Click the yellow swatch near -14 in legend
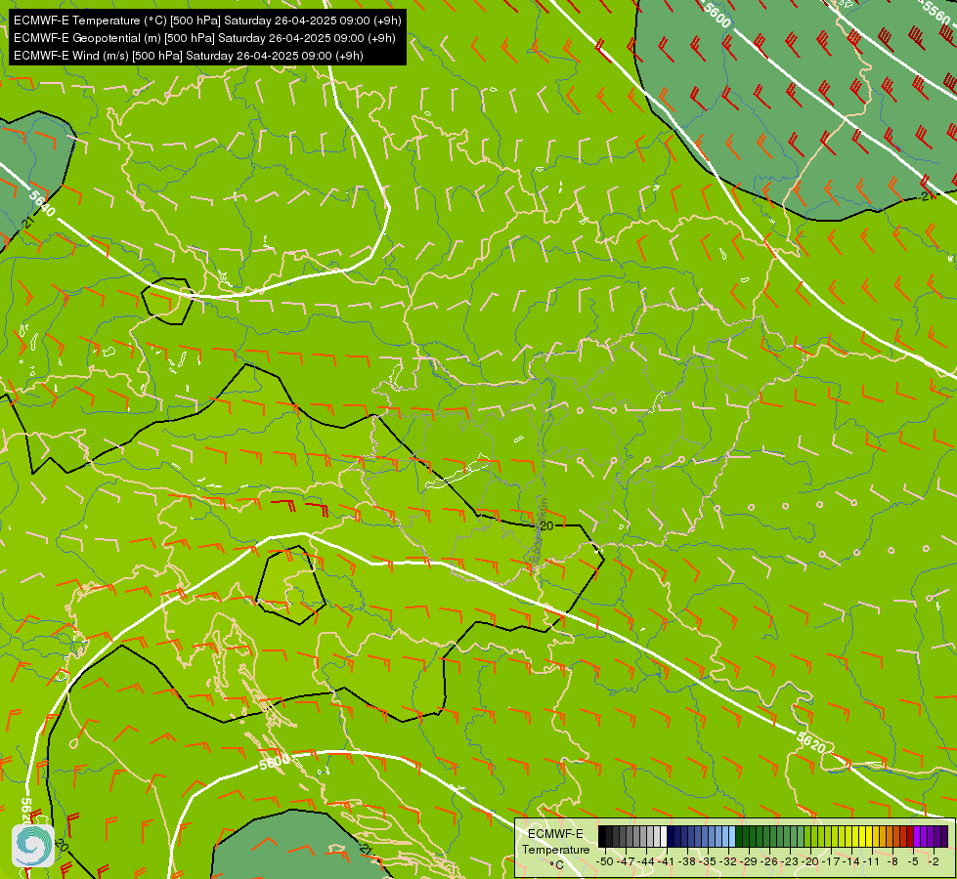Image resolution: width=957 pixels, height=879 pixels. (855, 836)
